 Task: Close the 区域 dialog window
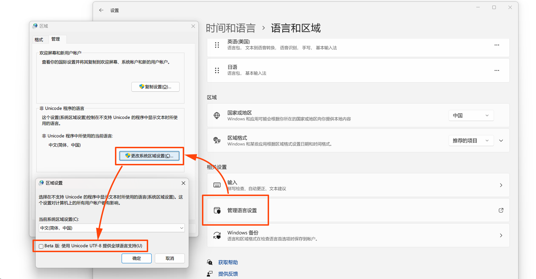193,26
